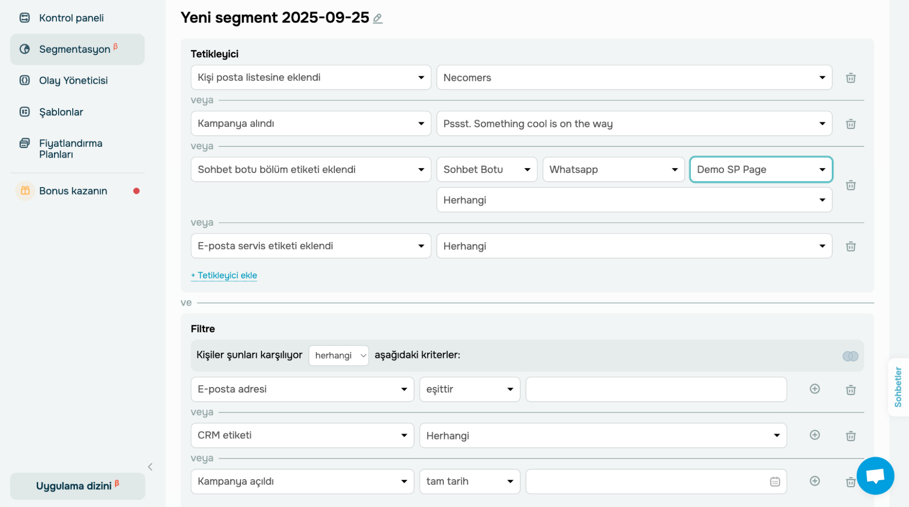Delete the CRM etiketi filter row
Image resolution: width=909 pixels, height=507 pixels.
[850, 436]
